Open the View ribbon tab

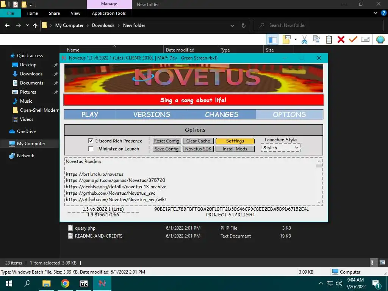(75, 13)
